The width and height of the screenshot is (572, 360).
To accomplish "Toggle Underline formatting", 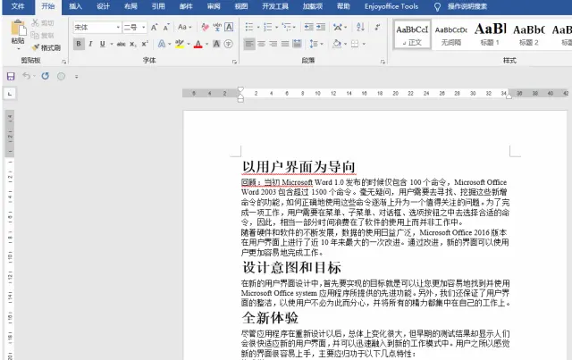I will 103,44.
